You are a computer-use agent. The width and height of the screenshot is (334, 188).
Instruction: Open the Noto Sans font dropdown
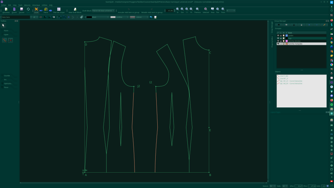click(16, 17)
